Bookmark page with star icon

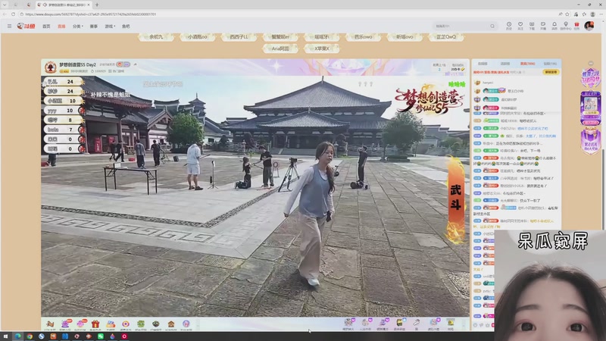pyautogui.click(x=567, y=14)
